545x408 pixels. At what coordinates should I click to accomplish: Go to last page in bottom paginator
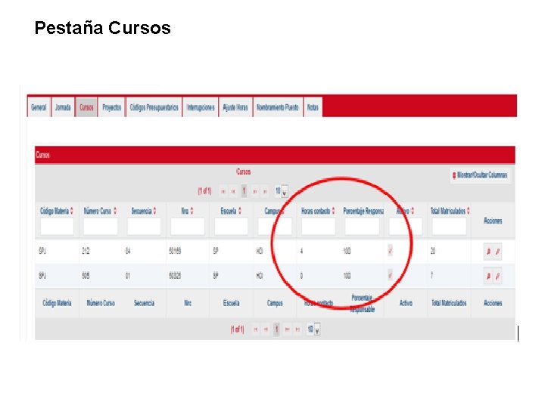click(297, 329)
